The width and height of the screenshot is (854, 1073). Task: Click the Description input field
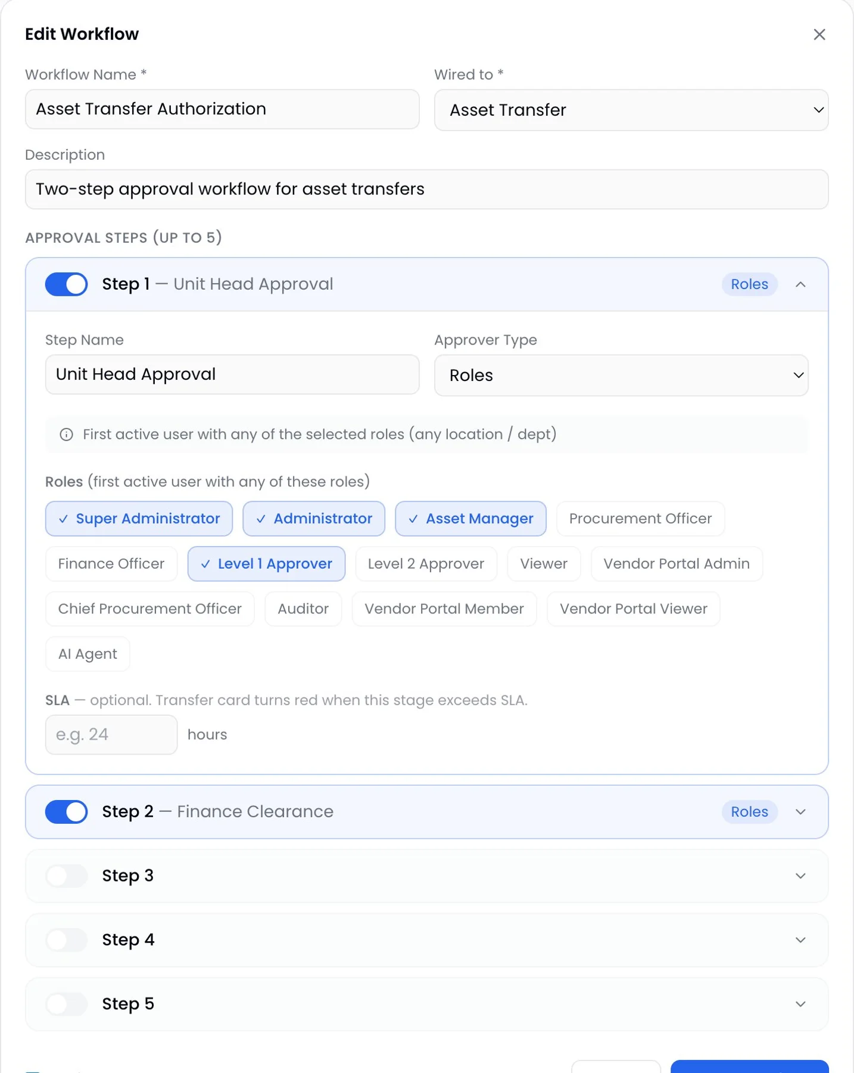tap(426, 190)
